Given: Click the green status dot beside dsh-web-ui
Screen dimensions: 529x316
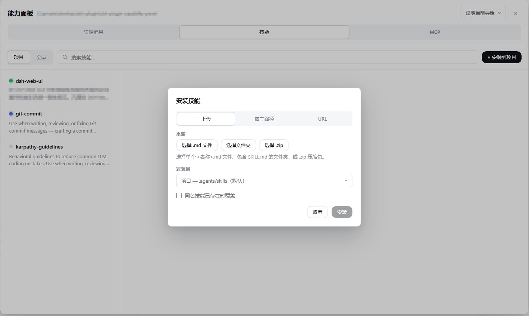Looking at the screenshot, I should [11, 81].
